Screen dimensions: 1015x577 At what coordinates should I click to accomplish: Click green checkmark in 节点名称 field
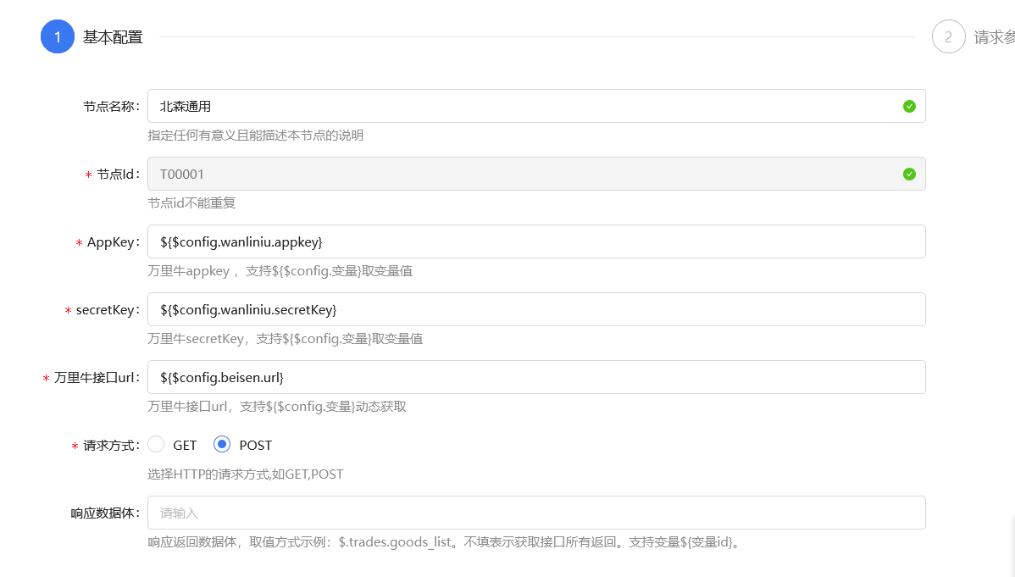coord(909,106)
